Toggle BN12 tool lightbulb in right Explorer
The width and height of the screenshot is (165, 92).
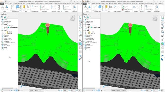point(88,32)
